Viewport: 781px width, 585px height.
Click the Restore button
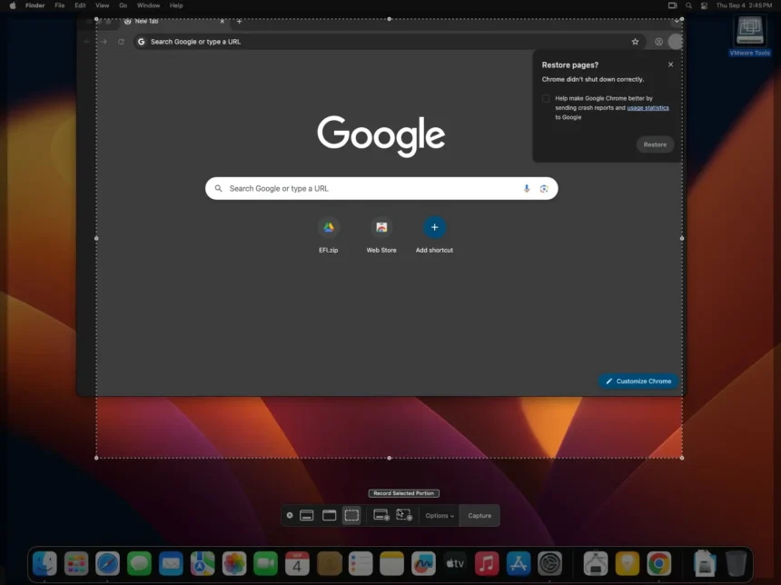point(655,144)
